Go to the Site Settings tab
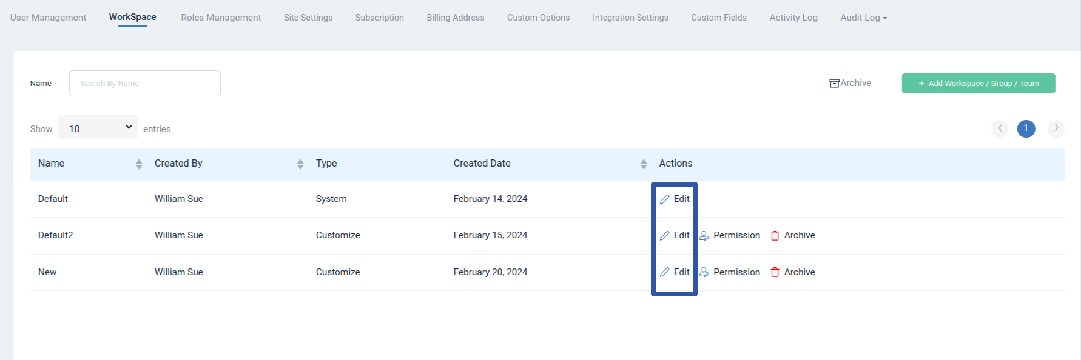1081x360 pixels. [308, 18]
